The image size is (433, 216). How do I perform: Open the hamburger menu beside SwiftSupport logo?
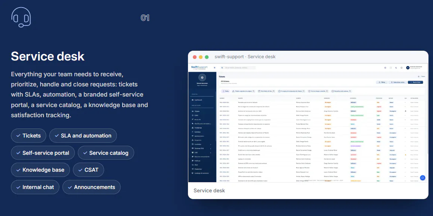(x=215, y=68)
